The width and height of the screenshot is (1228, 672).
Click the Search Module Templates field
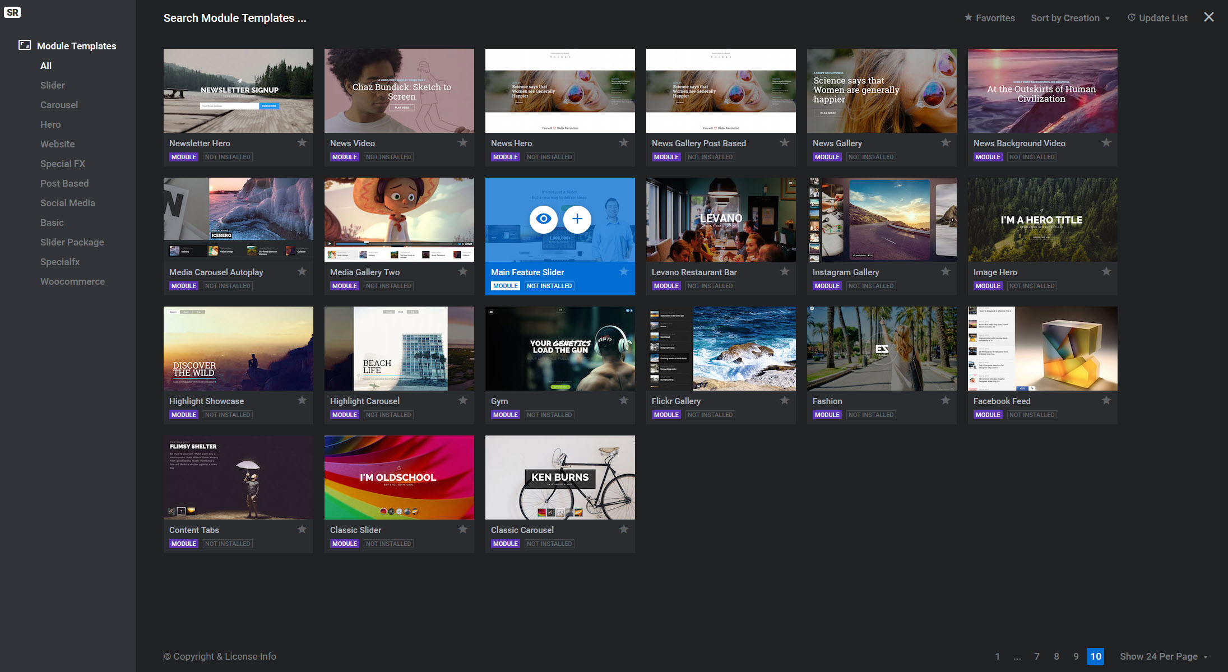coord(235,18)
